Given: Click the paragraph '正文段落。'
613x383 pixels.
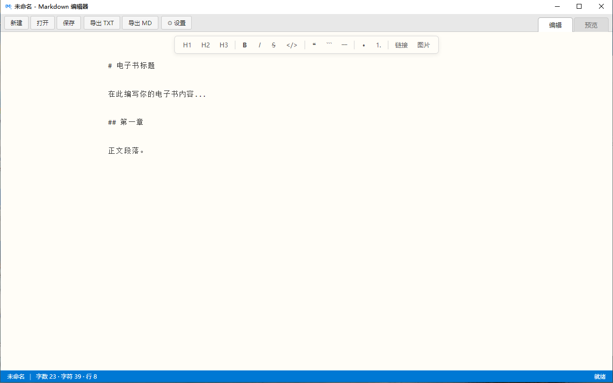Looking at the screenshot, I should (x=126, y=151).
